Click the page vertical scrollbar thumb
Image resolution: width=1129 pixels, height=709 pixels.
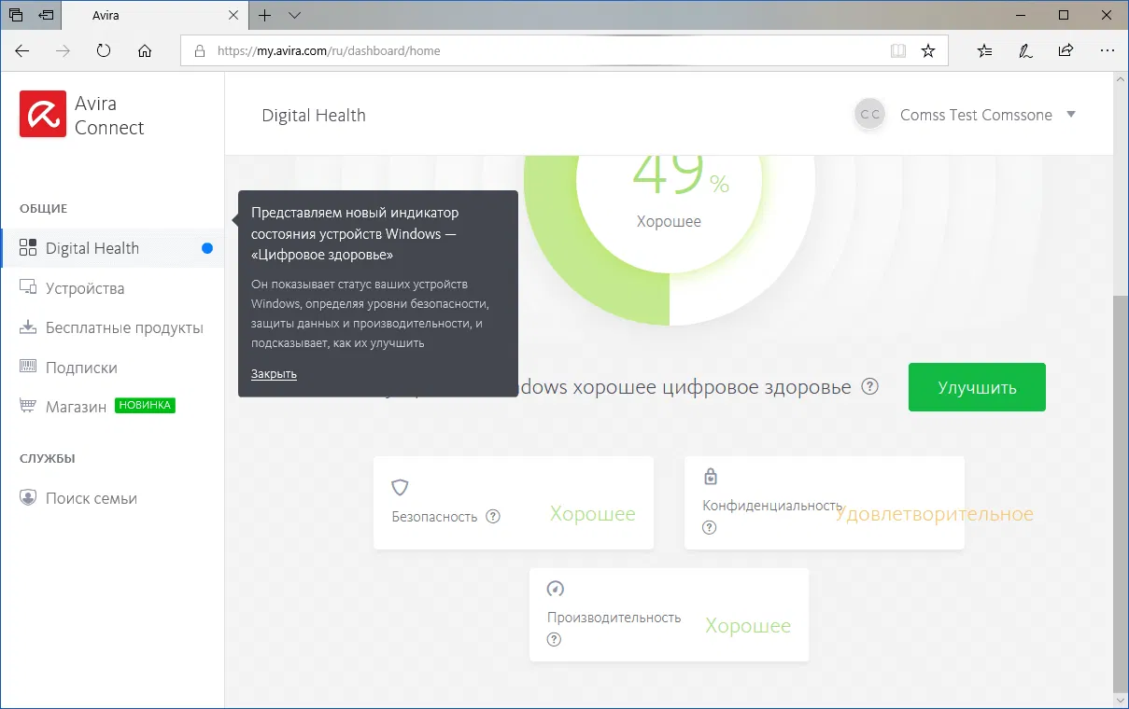(1122, 493)
